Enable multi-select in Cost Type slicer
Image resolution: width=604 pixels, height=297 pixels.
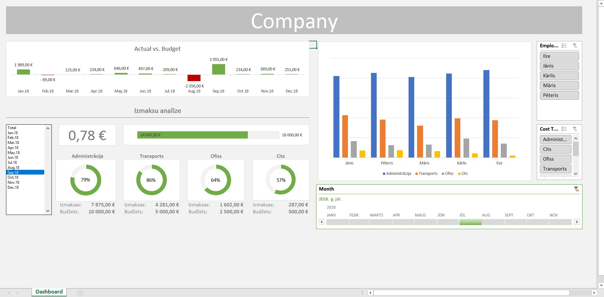coord(564,129)
